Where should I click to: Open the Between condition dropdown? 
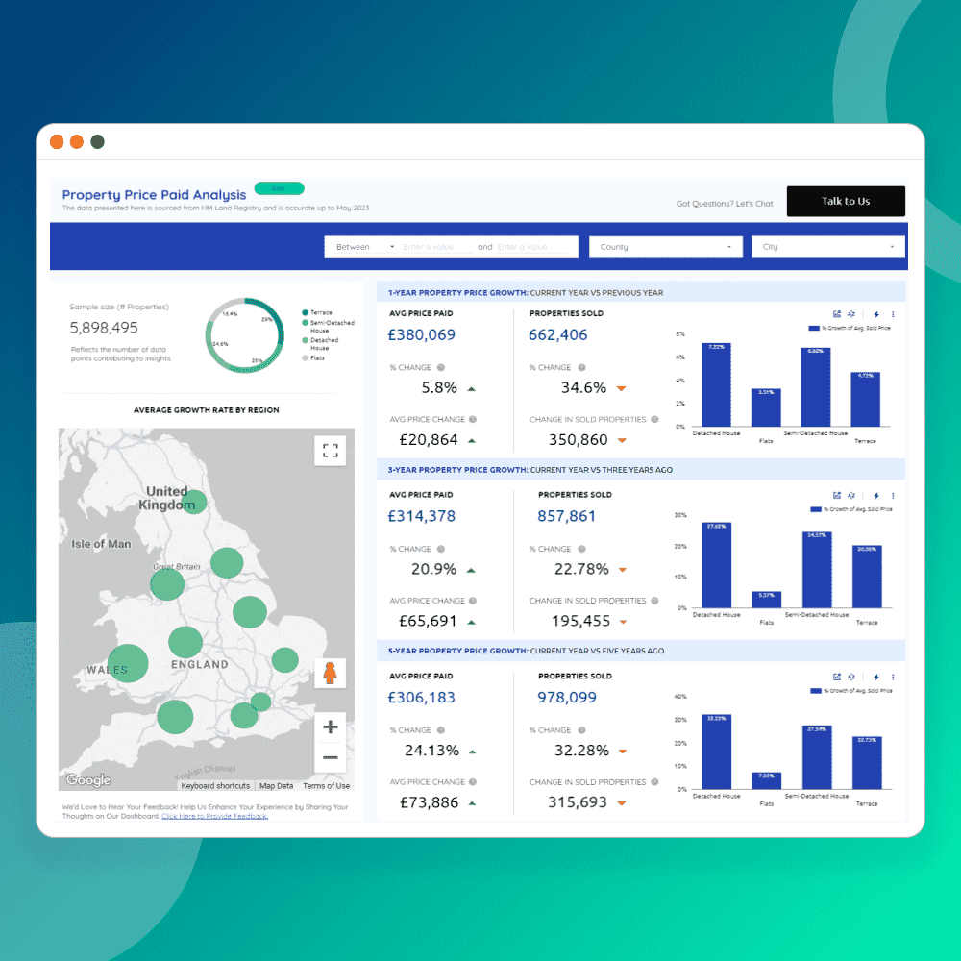364,247
